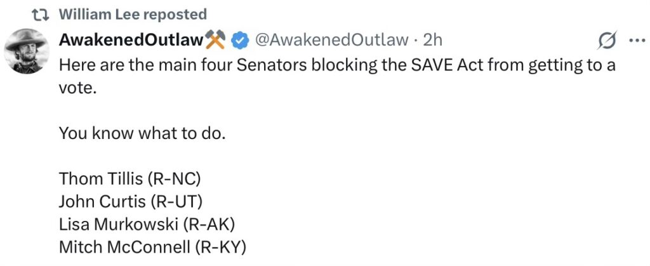This screenshot has height=266, width=650.
Task: Click the word "reposted" in header
Action: (180, 13)
